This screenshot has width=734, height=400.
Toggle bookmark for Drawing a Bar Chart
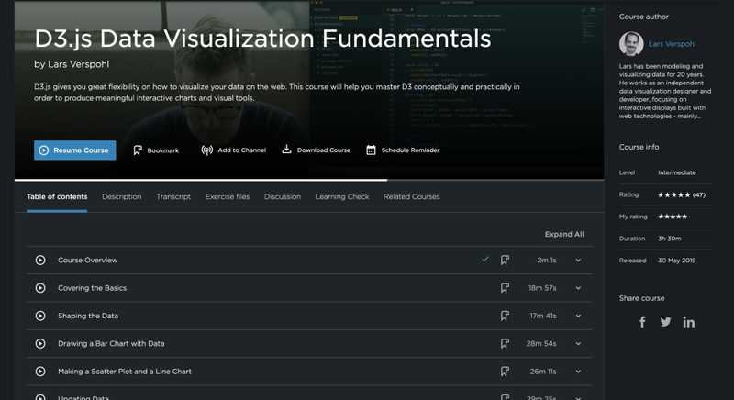pos(505,343)
